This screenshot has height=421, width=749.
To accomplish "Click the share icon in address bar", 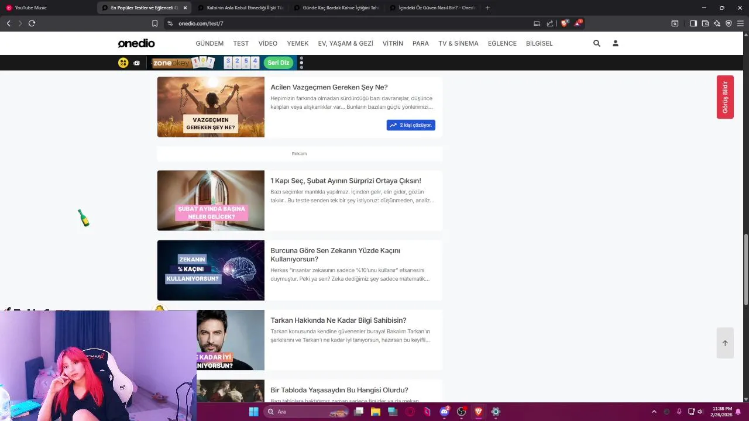I will (550, 23).
